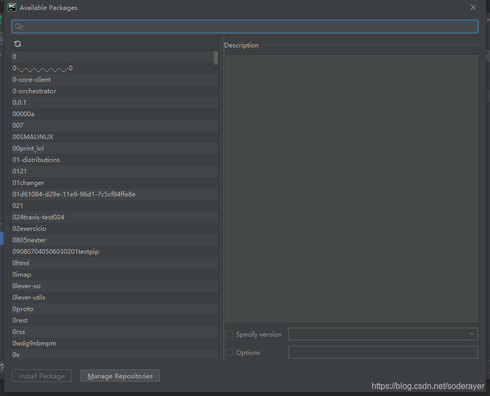490x396 pixels.
Task: Close the Available Packages dialog
Action: point(473,7)
